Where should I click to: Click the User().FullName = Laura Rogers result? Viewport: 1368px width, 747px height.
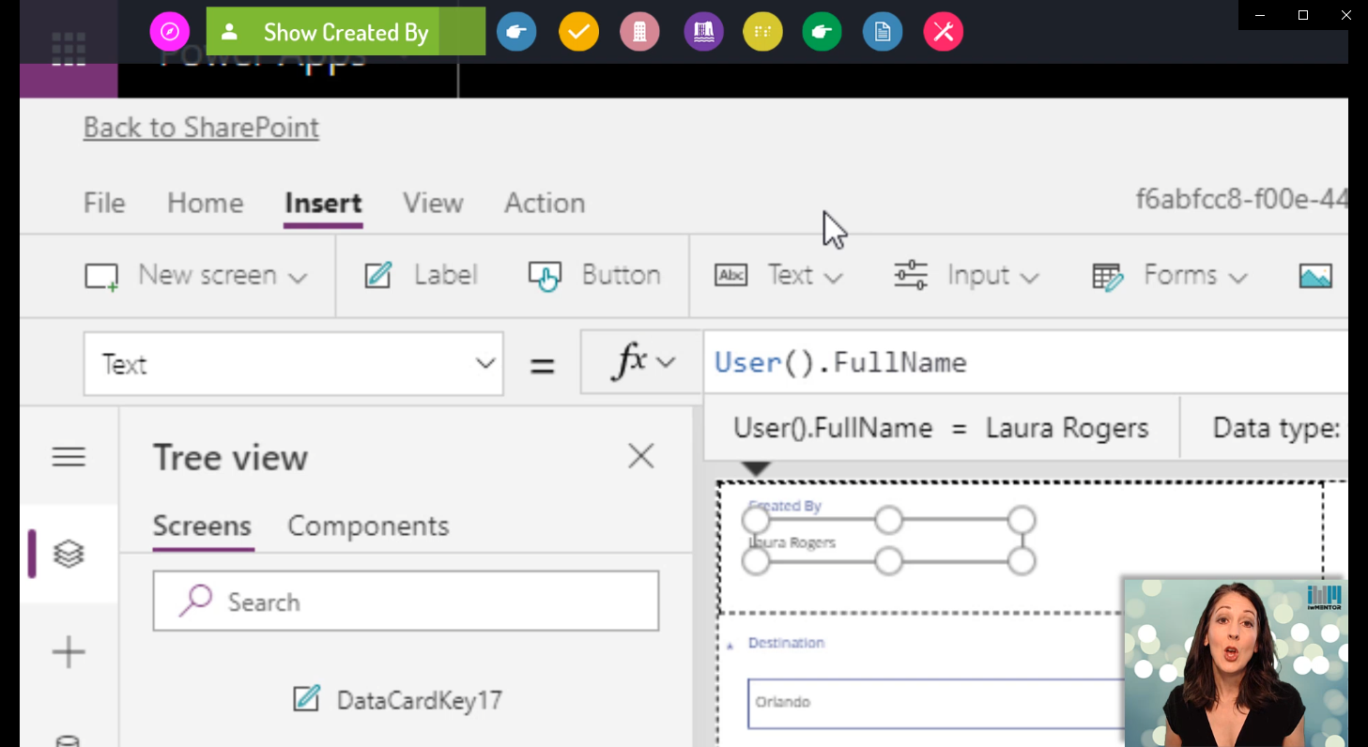click(941, 428)
